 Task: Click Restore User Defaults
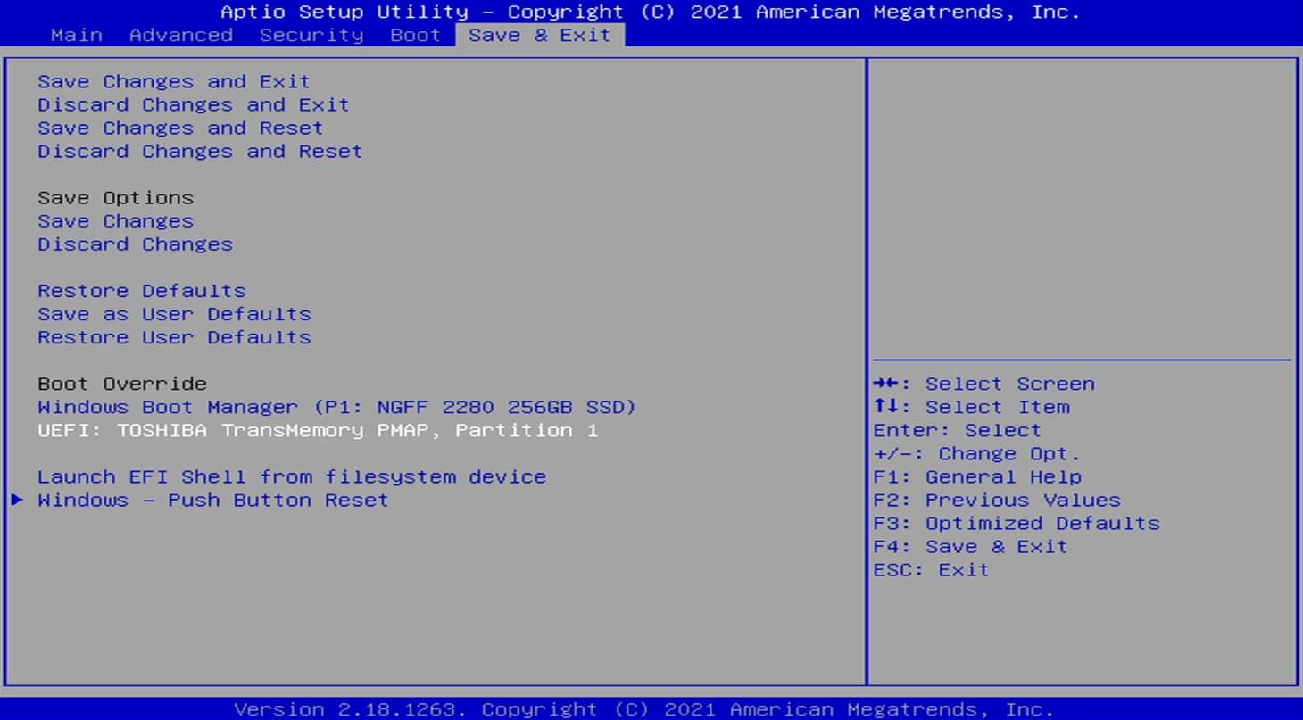point(174,336)
